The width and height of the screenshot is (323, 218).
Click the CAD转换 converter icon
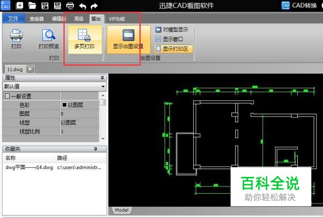coord(286,6)
